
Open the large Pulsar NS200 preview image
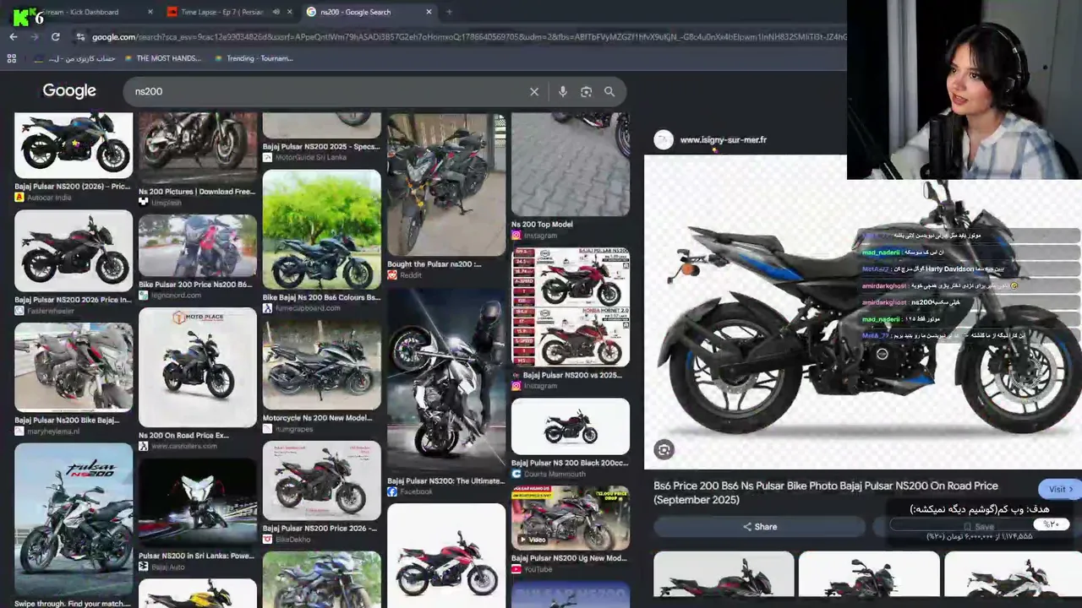[862, 312]
